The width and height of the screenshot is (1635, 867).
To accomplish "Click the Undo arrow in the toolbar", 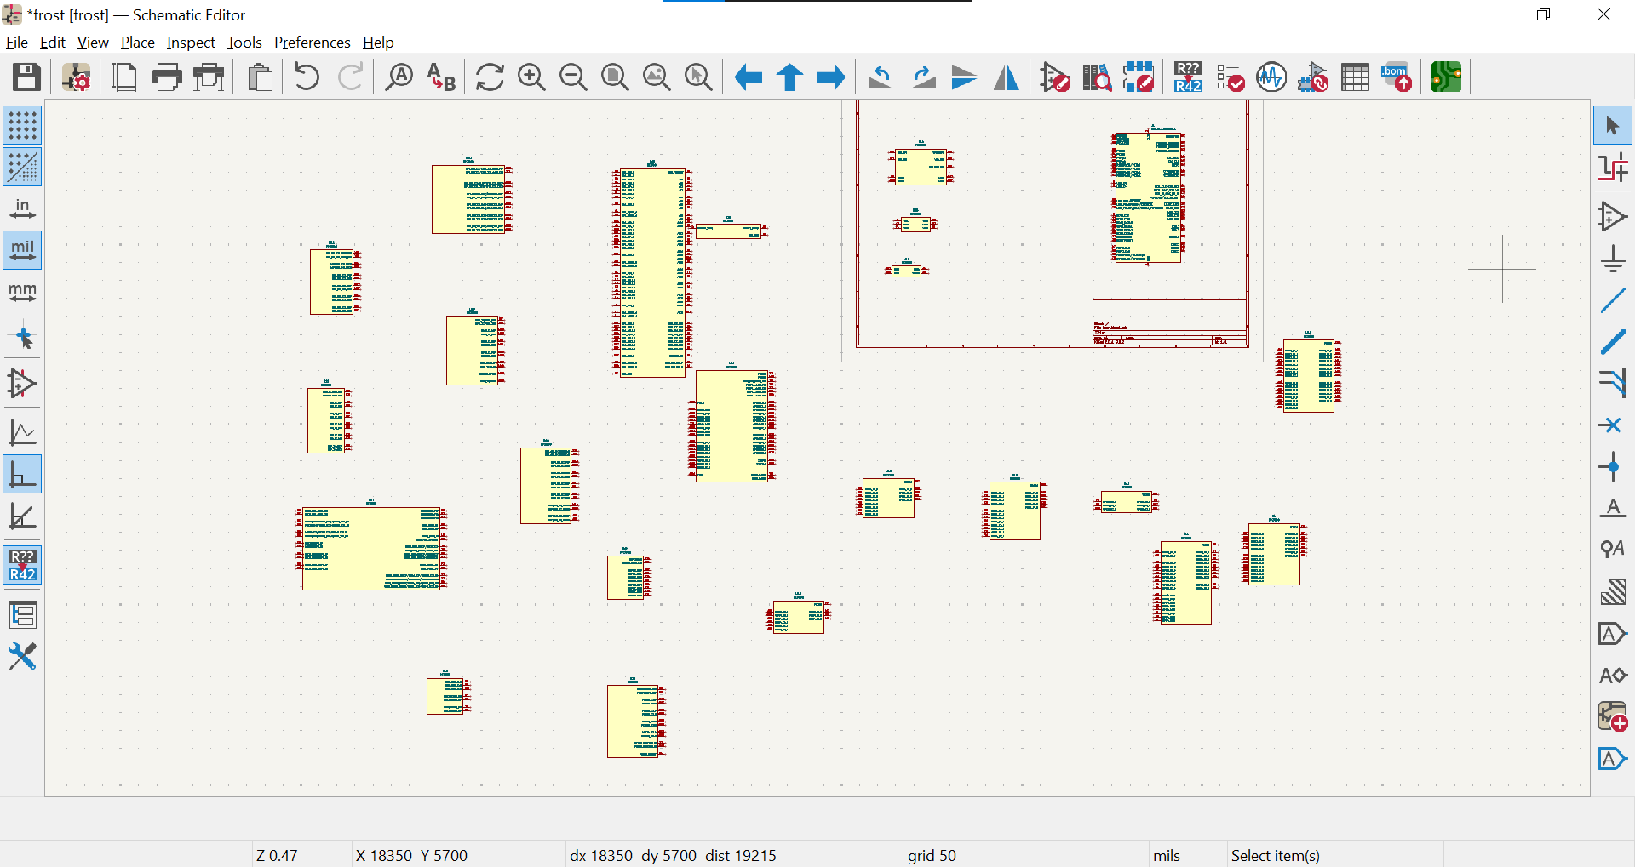I will pos(307,77).
